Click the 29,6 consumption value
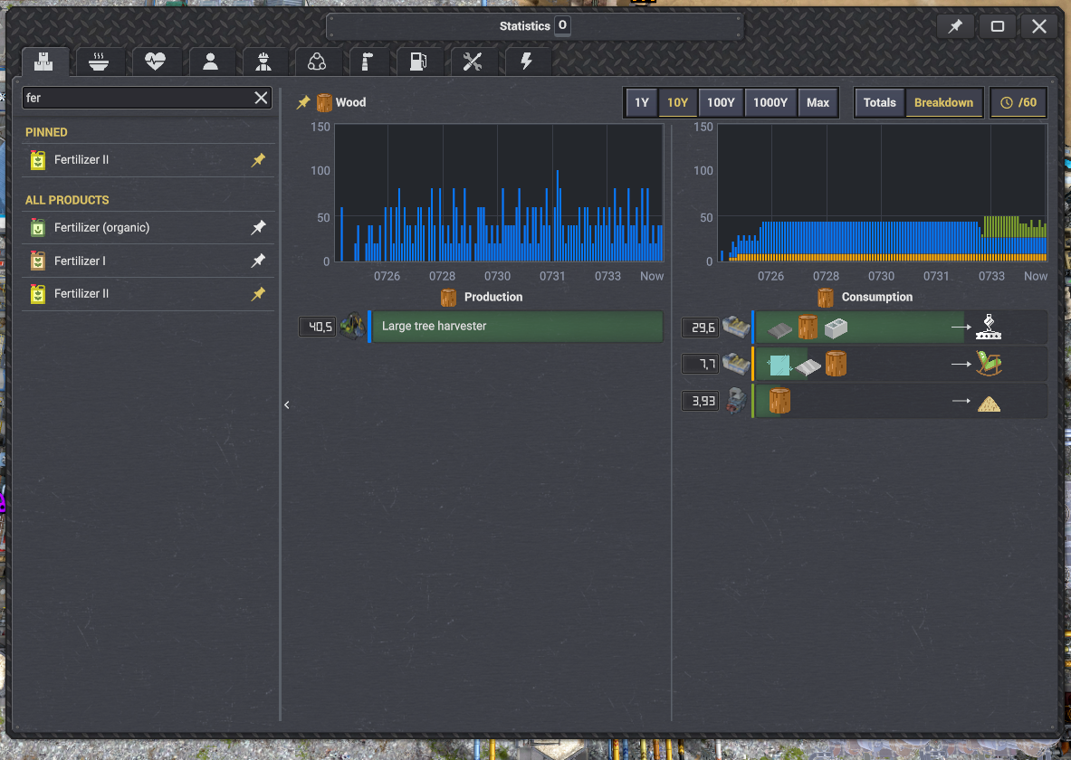Screen dimensions: 1071x760 pos(701,328)
